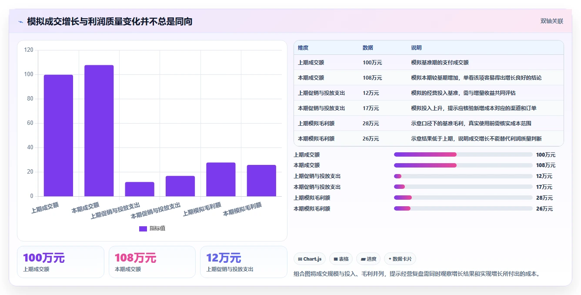This screenshot has width=581, height=295.
Task: Click x-axis label 上期成交额
Action: click(45, 208)
